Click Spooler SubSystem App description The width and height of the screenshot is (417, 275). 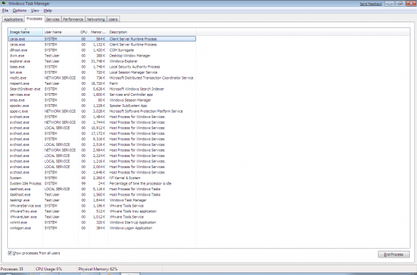(128, 106)
